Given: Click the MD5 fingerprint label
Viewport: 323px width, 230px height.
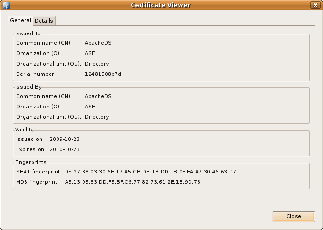Looking at the screenshot, I should click(37, 182).
